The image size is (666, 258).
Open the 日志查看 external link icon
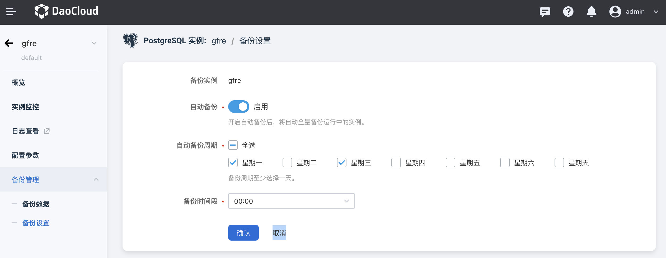(46, 131)
